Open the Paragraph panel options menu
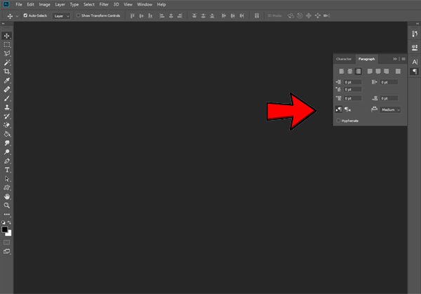 pos(403,59)
